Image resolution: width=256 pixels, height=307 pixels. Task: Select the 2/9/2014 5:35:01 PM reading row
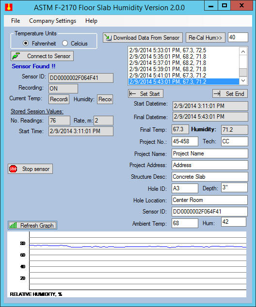click(x=184, y=57)
